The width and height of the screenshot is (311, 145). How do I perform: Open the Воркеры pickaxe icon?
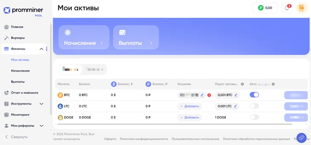(6, 38)
